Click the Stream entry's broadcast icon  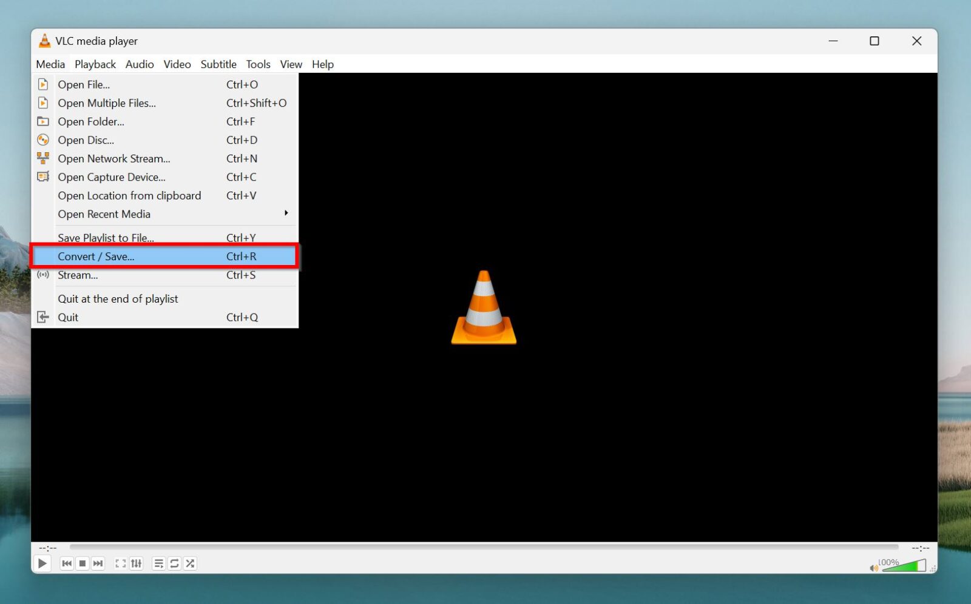(x=43, y=275)
